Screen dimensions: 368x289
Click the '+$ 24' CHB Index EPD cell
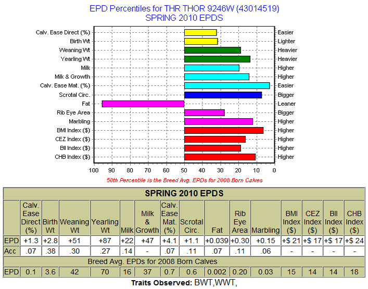[x=354, y=241]
